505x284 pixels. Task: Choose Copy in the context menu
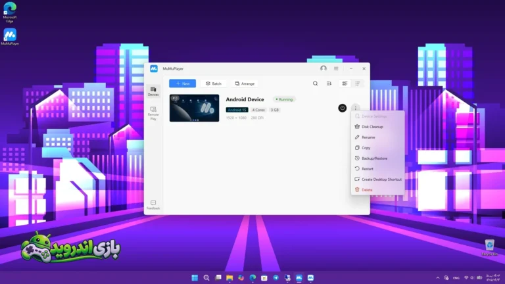pyautogui.click(x=378, y=148)
